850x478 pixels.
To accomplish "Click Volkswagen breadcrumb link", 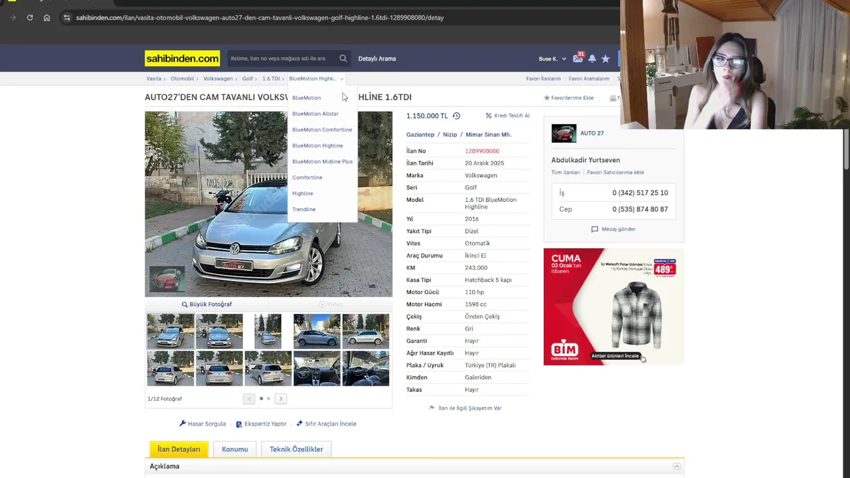I will click(218, 78).
